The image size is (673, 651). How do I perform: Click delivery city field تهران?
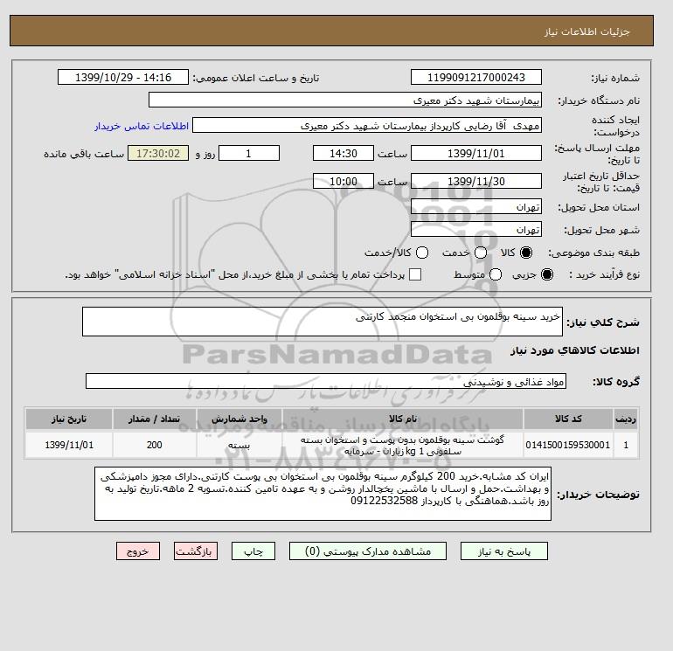click(x=476, y=230)
